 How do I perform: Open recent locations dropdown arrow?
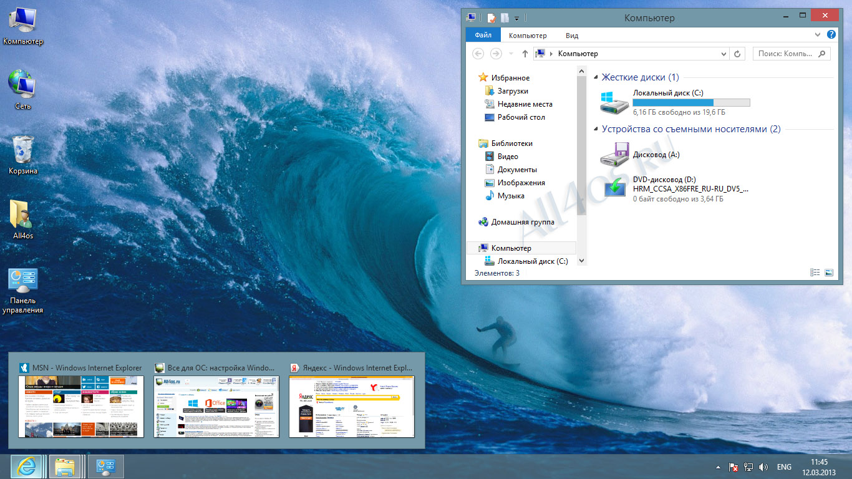pos(511,54)
